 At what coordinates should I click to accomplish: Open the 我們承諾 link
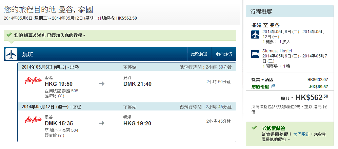click(301, 134)
